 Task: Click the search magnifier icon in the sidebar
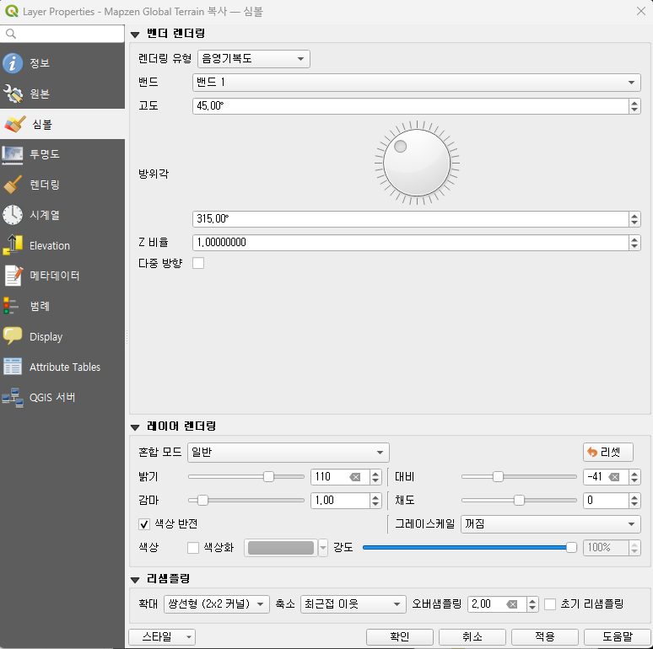(x=11, y=34)
